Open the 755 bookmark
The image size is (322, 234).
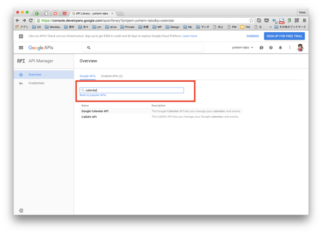click(245, 27)
